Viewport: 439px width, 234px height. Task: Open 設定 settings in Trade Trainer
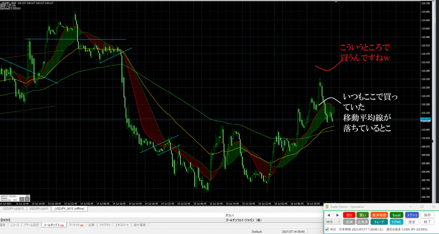[412, 222]
